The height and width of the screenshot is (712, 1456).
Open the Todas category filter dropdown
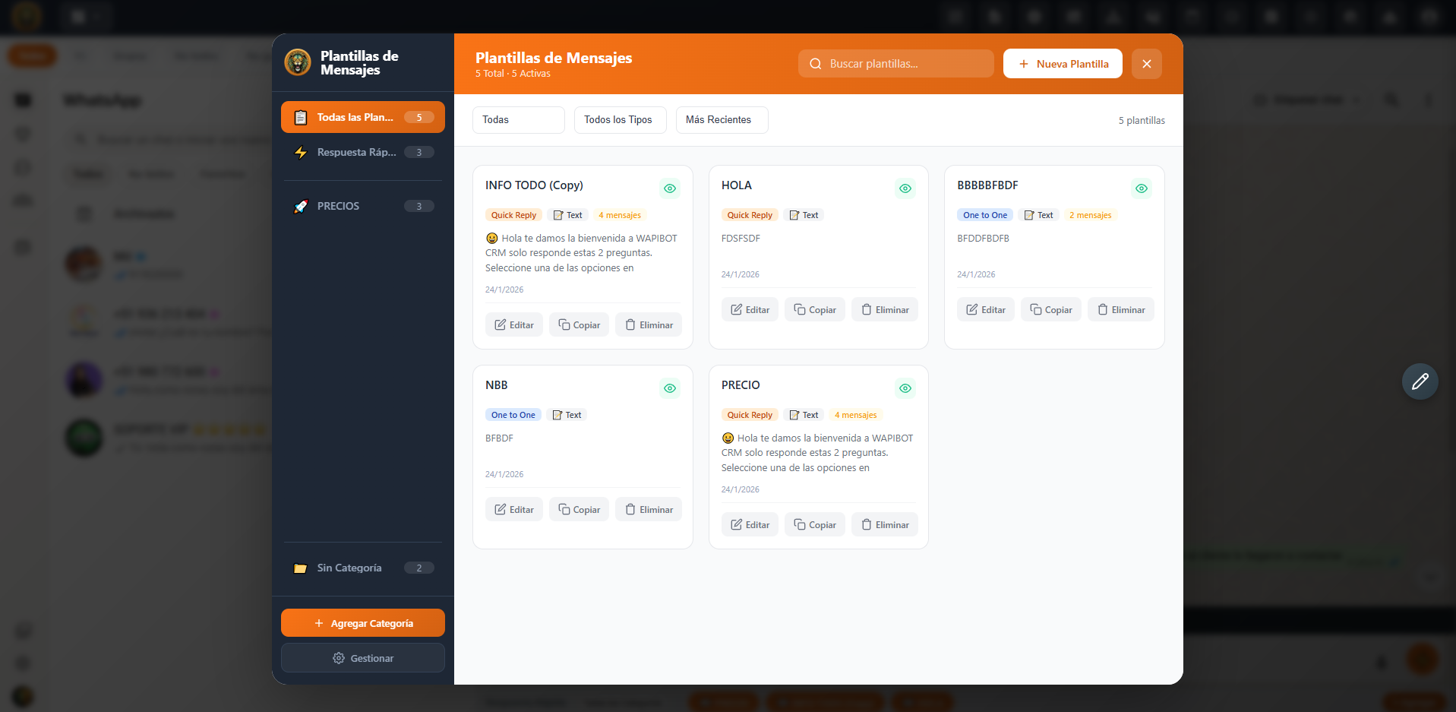[518, 120]
